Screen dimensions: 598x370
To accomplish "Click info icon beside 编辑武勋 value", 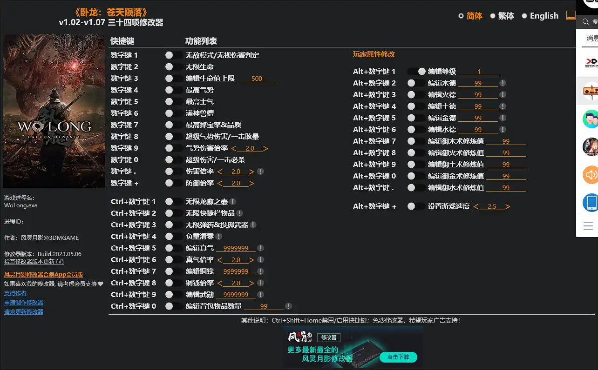I will pos(260,295).
